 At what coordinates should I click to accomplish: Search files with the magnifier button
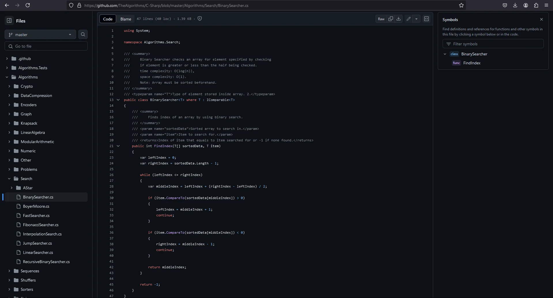click(83, 34)
